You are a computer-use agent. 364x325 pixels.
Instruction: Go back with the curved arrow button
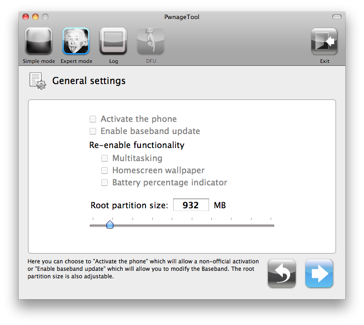tap(282, 273)
